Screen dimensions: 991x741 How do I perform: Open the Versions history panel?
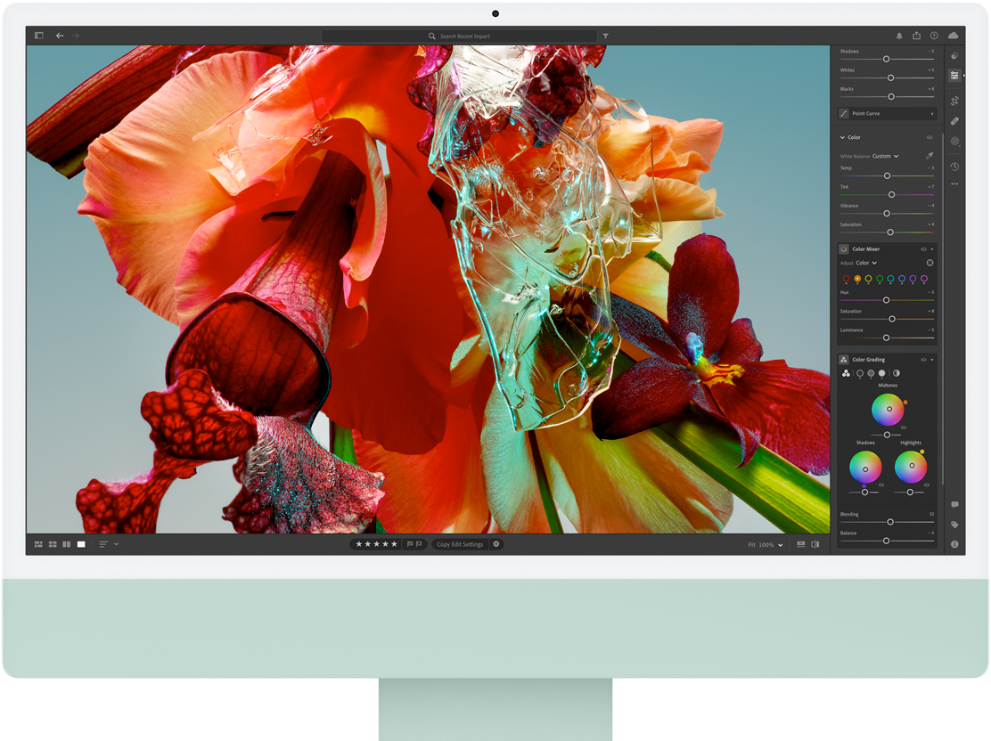pyautogui.click(x=954, y=167)
